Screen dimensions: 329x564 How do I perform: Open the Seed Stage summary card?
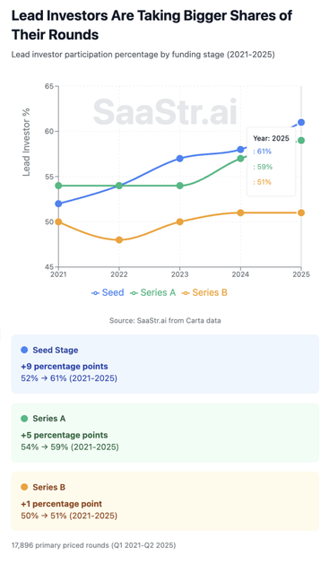165,364
